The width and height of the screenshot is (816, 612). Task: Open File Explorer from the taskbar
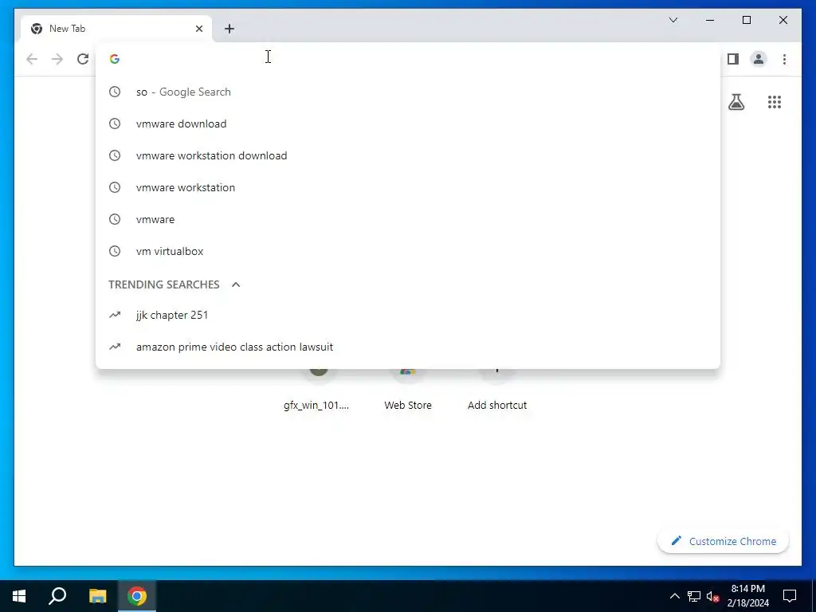pyautogui.click(x=97, y=596)
